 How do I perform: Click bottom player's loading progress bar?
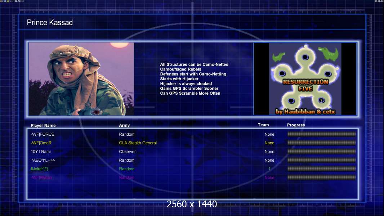click(x=321, y=177)
